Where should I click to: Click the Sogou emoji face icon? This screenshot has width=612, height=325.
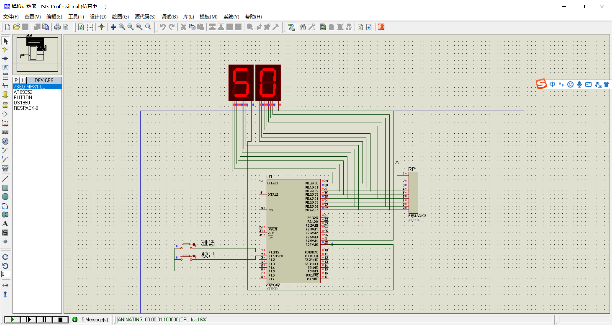[x=570, y=85]
